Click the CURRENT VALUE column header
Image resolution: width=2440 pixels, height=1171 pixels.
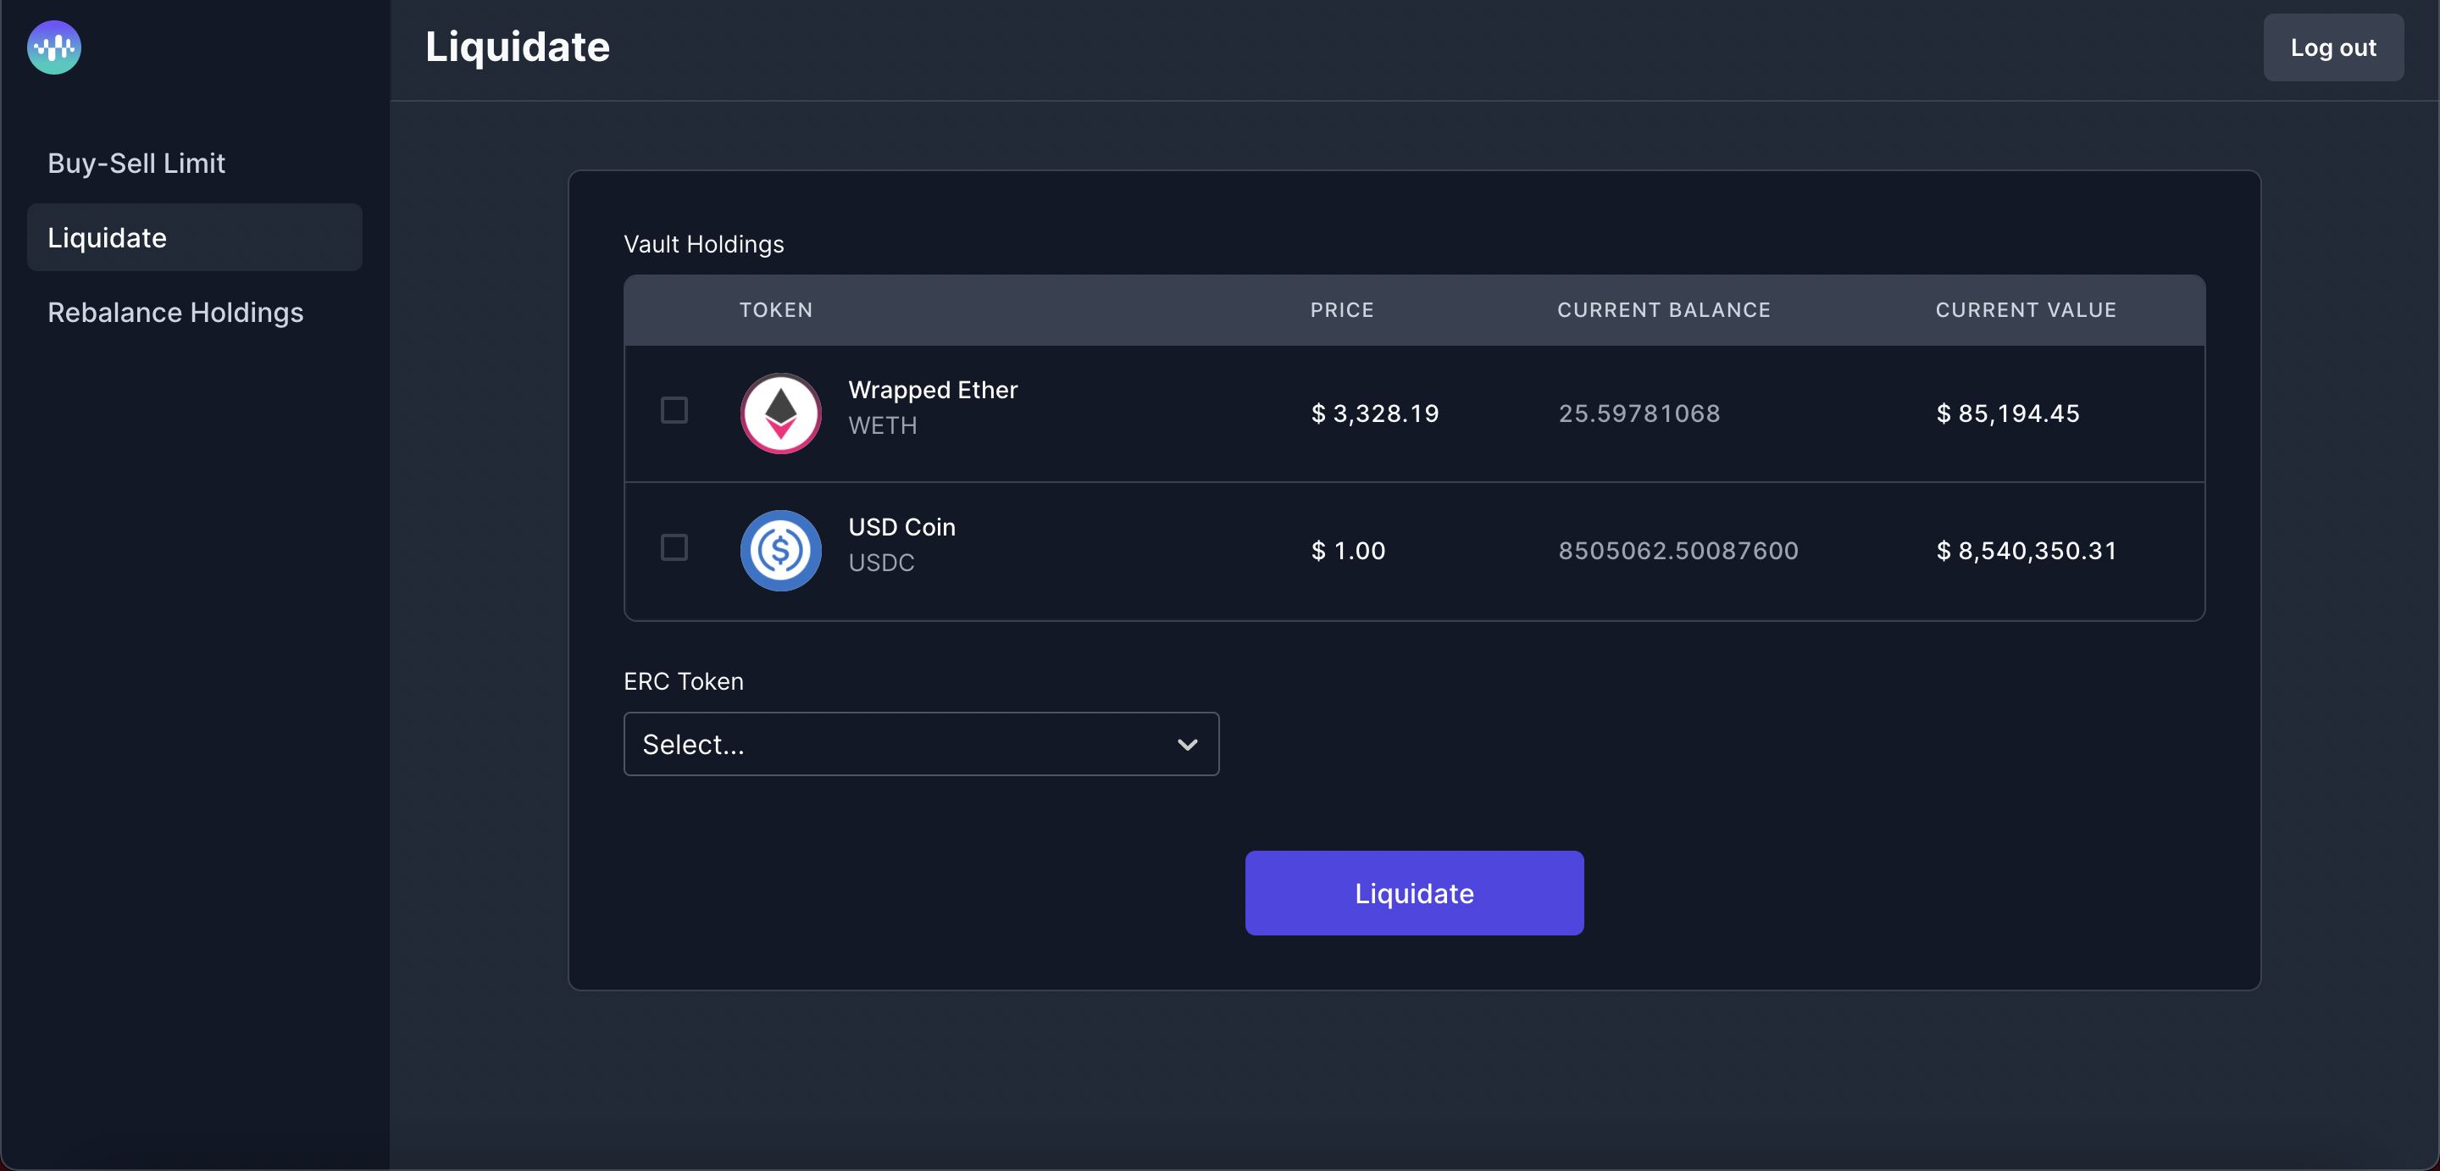point(2025,310)
